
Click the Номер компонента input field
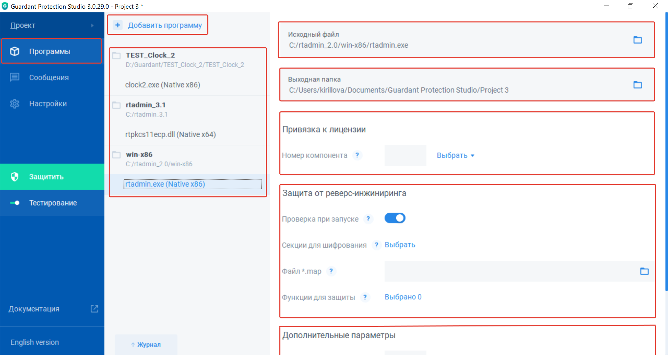(405, 155)
